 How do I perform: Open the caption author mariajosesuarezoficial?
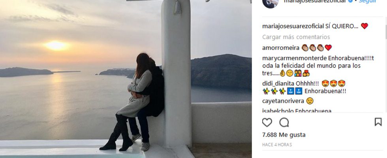293,26
